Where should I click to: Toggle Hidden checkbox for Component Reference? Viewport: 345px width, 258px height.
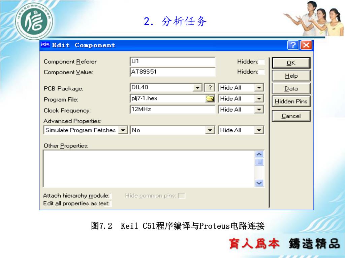[261, 62]
